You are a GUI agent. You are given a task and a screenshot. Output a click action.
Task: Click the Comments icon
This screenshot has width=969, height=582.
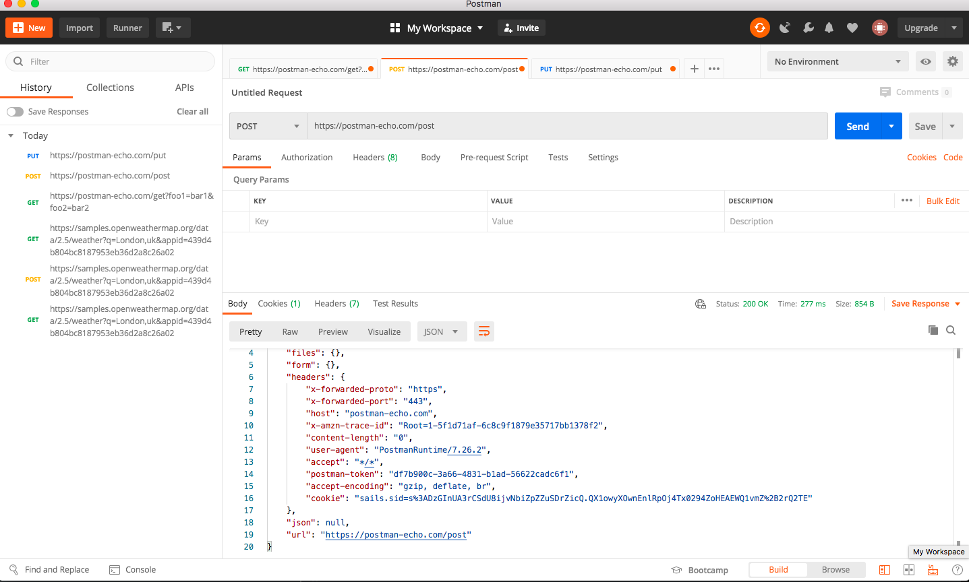[885, 92]
